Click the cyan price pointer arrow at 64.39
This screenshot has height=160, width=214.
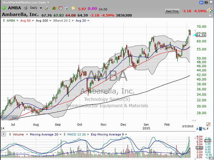pyautogui.click(x=194, y=35)
